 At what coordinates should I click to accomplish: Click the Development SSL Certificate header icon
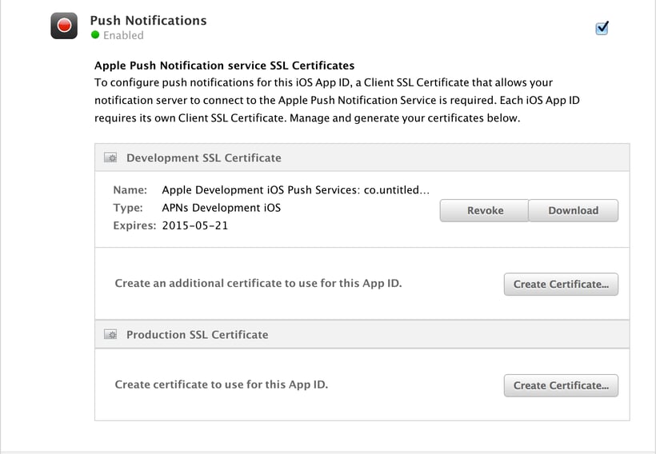[x=111, y=158]
